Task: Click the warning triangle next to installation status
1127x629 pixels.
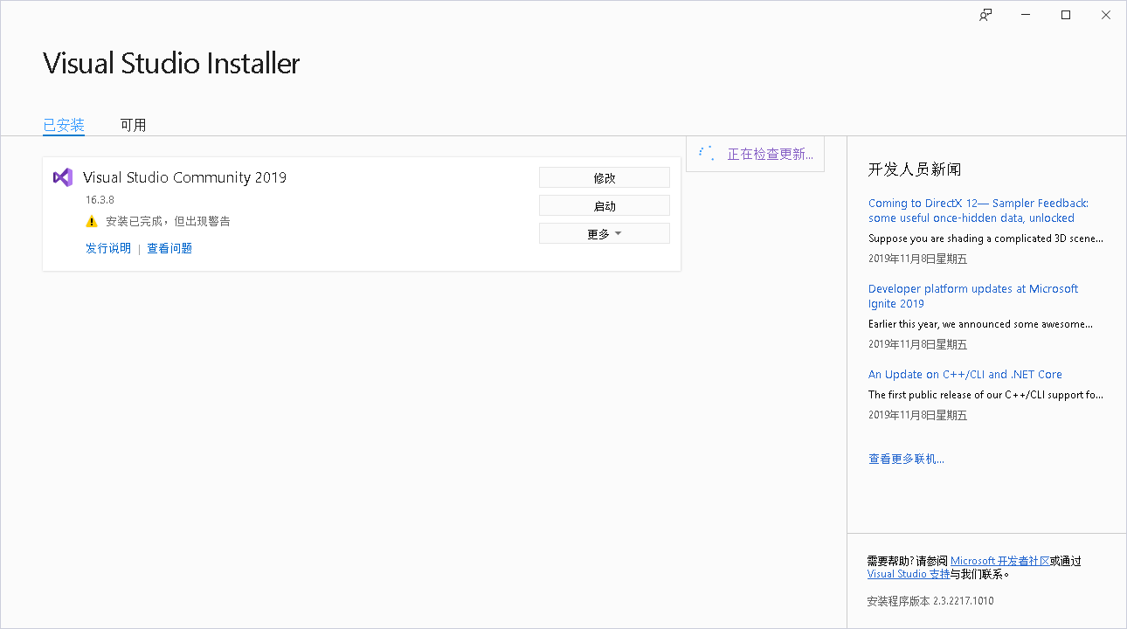Action: click(x=91, y=221)
